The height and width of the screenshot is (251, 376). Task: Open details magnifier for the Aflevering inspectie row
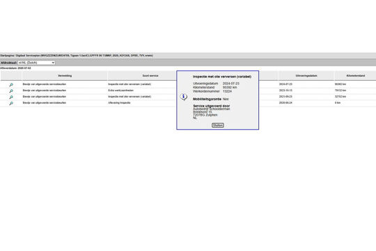(x=11, y=103)
